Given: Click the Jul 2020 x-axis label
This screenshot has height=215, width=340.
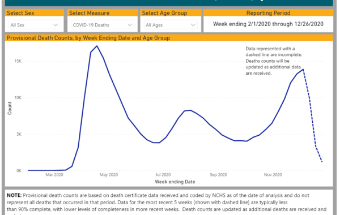Looking at the screenshot, I should point(163,174).
